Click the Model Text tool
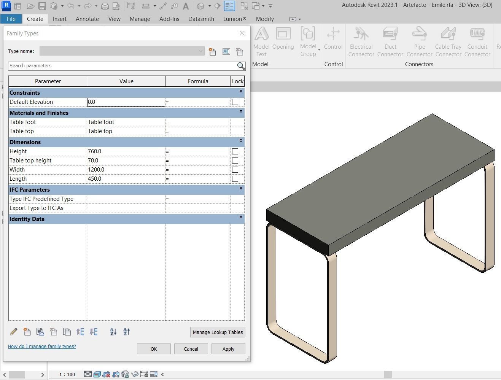 (x=261, y=42)
